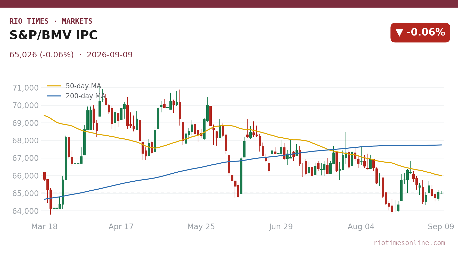Viewport: 458px width, 257px height.
Task: Click the 70,000 y-axis label
Action: 26,105
